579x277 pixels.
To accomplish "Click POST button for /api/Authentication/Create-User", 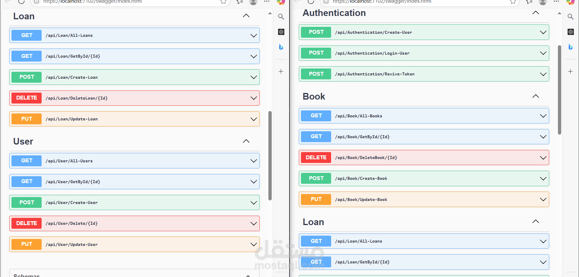I will 316,32.
